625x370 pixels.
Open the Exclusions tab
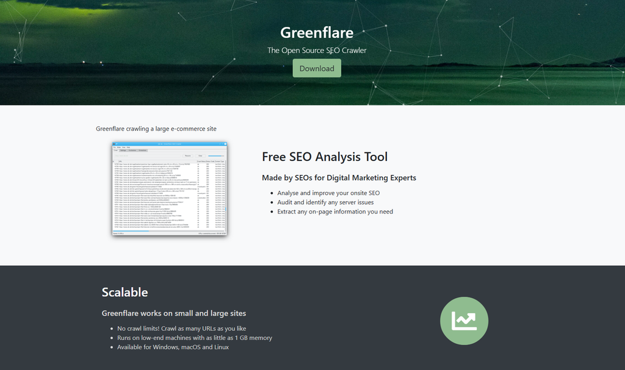(x=132, y=151)
